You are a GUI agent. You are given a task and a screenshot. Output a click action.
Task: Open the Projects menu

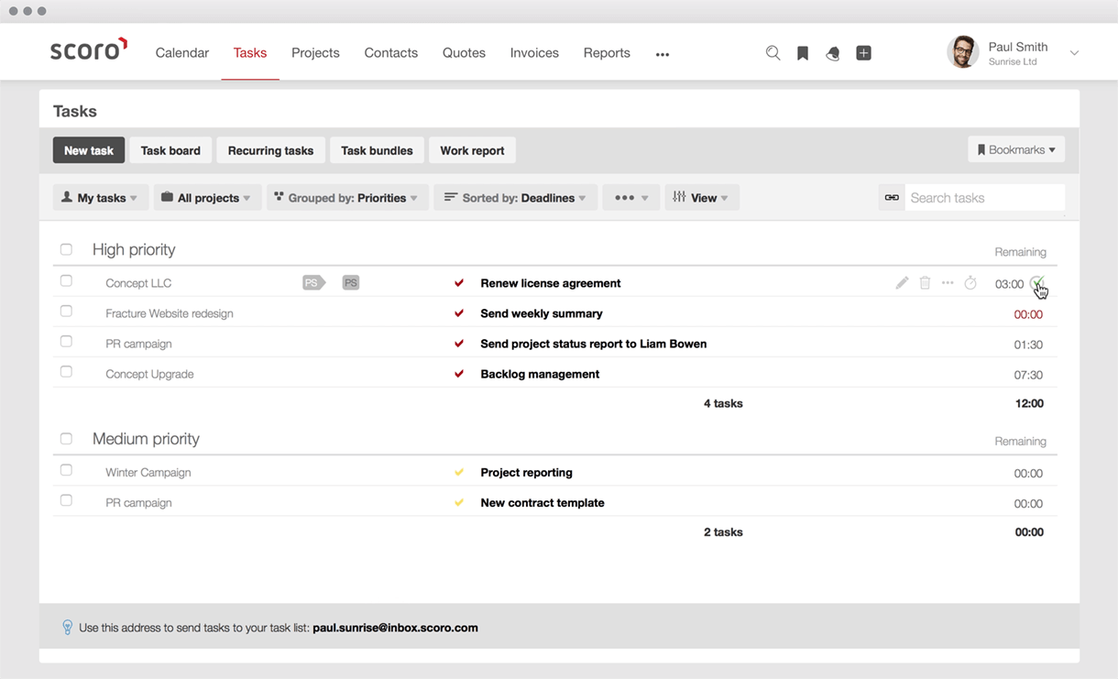pos(315,53)
